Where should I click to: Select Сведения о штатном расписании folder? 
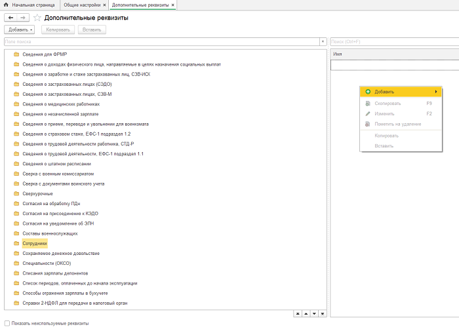[56, 164]
